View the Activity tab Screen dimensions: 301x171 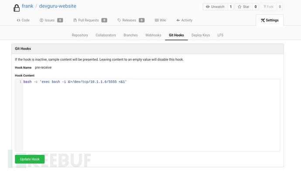[184, 20]
